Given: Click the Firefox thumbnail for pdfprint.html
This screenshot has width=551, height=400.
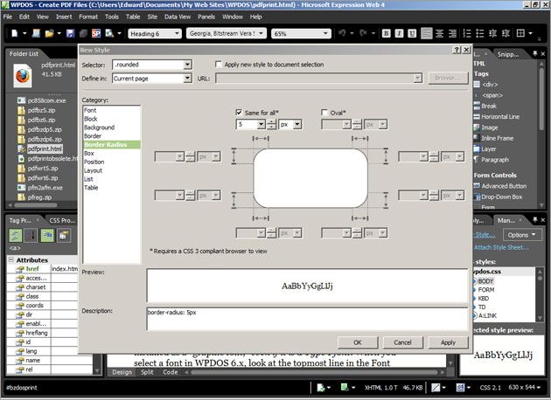Looking at the screenshot, I should pos(23,76).
